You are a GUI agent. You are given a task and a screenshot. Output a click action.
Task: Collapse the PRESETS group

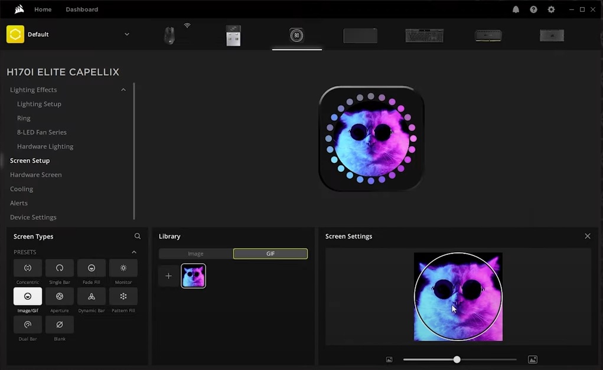point(134,252)
